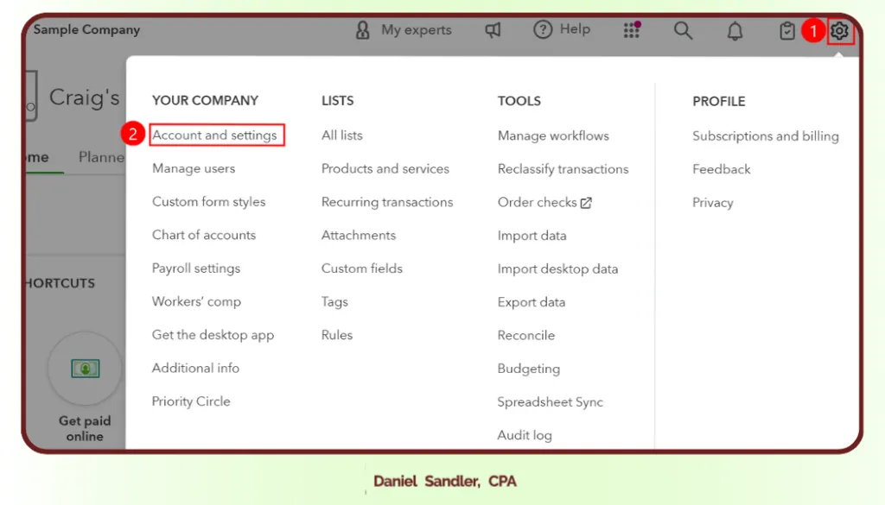This screenshot has width=885, height=505.
Task: Open Reconcile tool
Action: click(526, 335)
